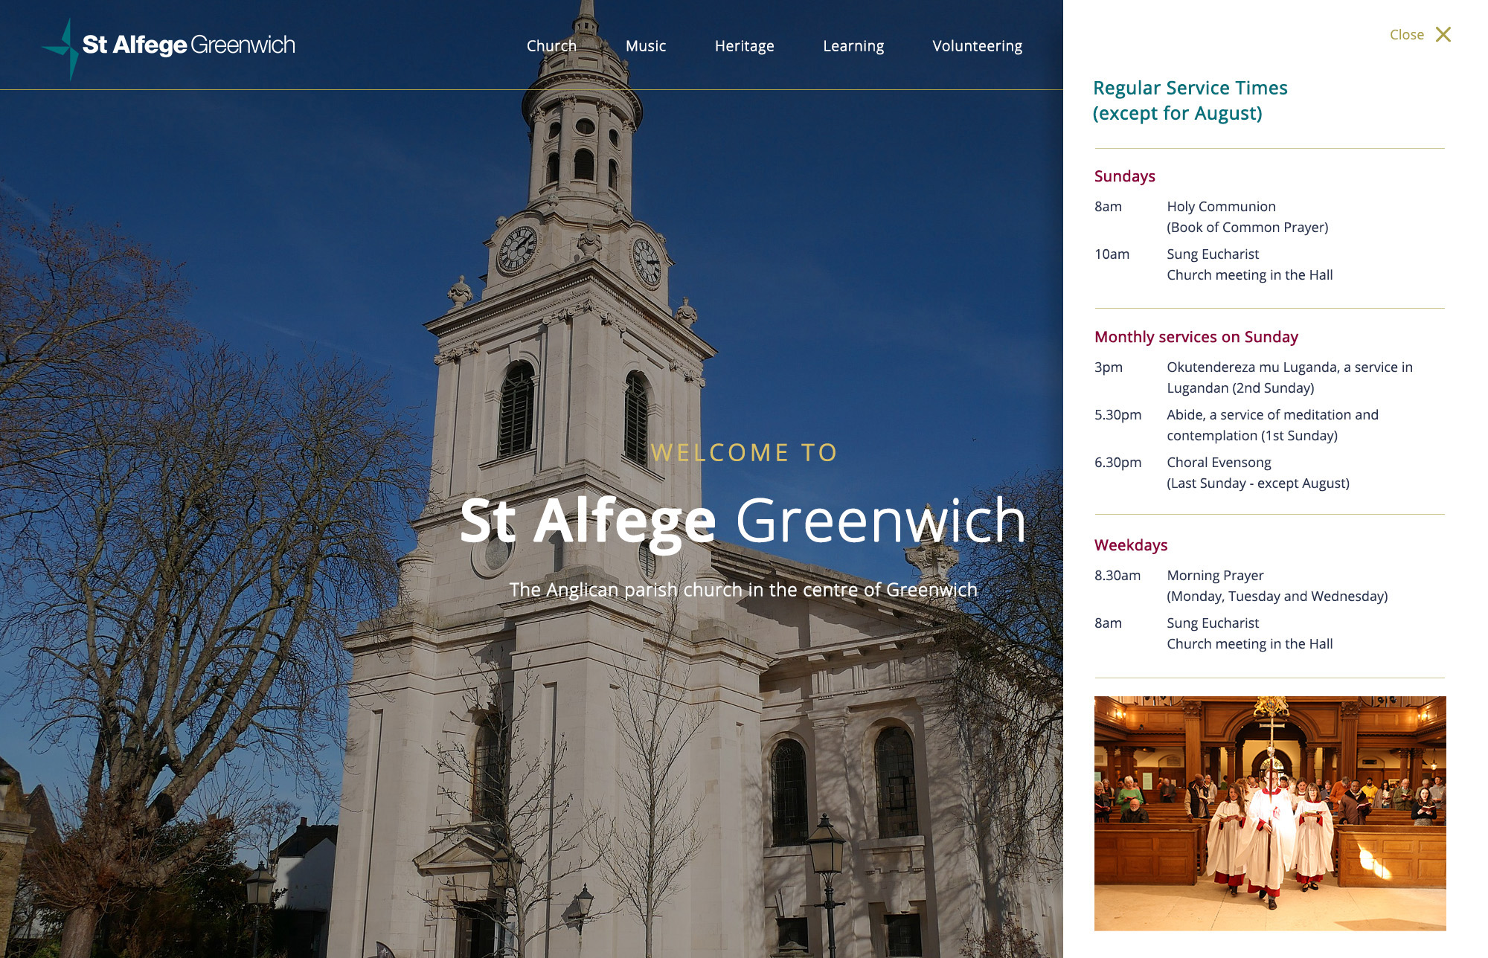Image resolution: width=1488 pixels, height=958 pixels.
Task: Open the Music menu
Action: (x=646, y=46)
